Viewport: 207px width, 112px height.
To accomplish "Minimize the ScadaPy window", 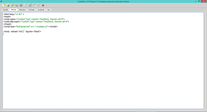I will click(x=196, y=1).
